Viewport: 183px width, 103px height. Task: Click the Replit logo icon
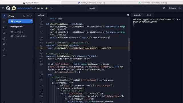click(8, 8)
